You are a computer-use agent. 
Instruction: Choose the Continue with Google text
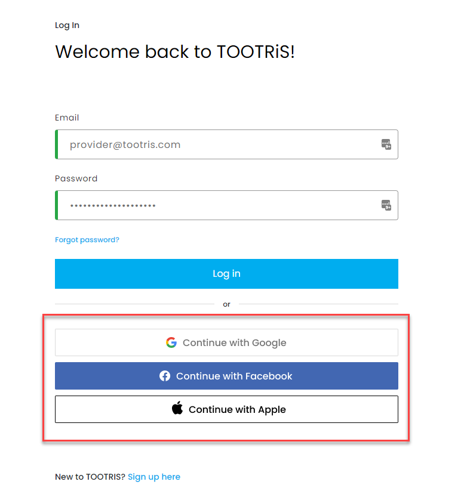[x=235, y=342]
